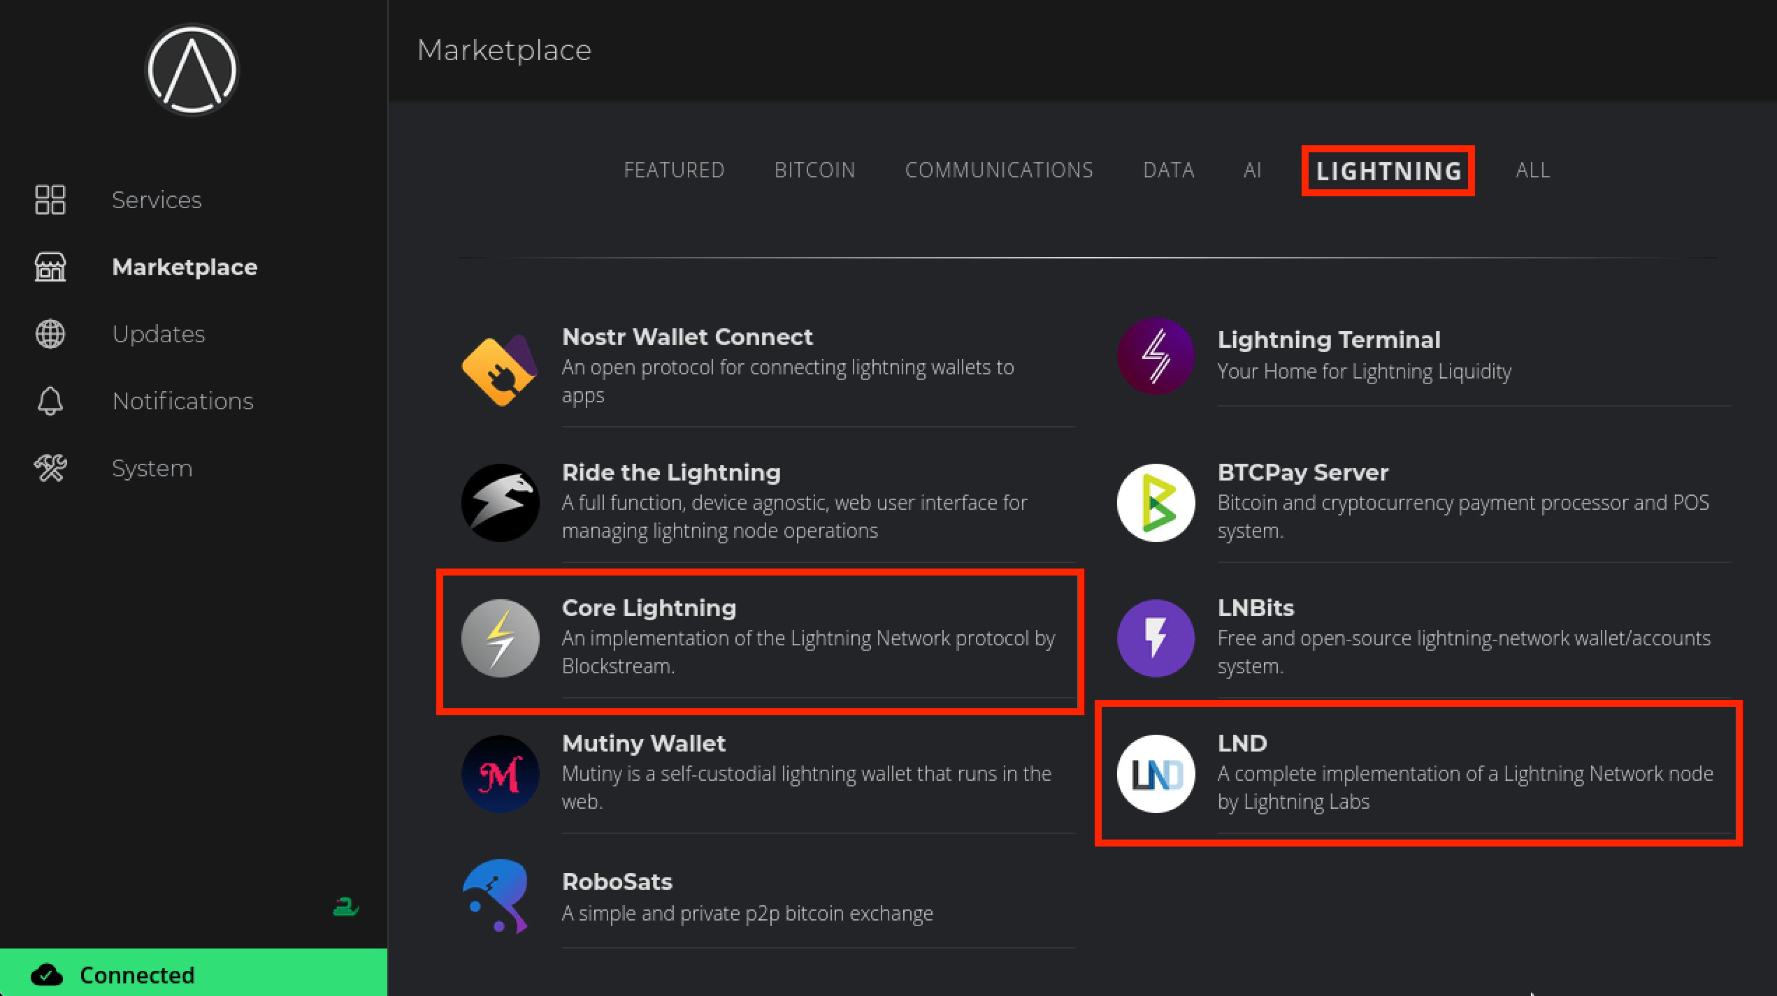This screenshot has width=1777, height=996.
Task: Click the Start9 logo at top left
Action: pyautogui.click(x=192, y=70)
